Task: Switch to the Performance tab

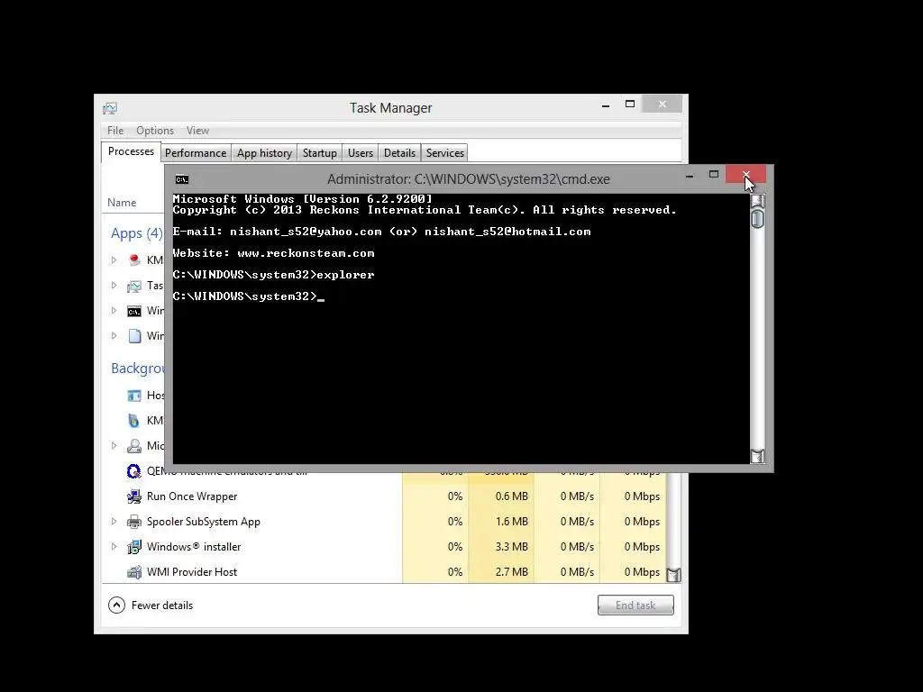Action: tap(196, 153)
